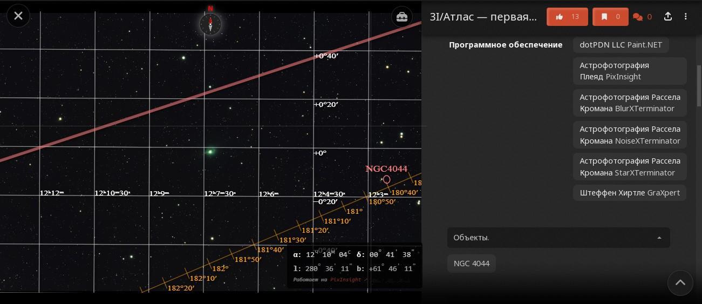
Task: Open the three-dot more options menu
Action: [x=686, y=17]
